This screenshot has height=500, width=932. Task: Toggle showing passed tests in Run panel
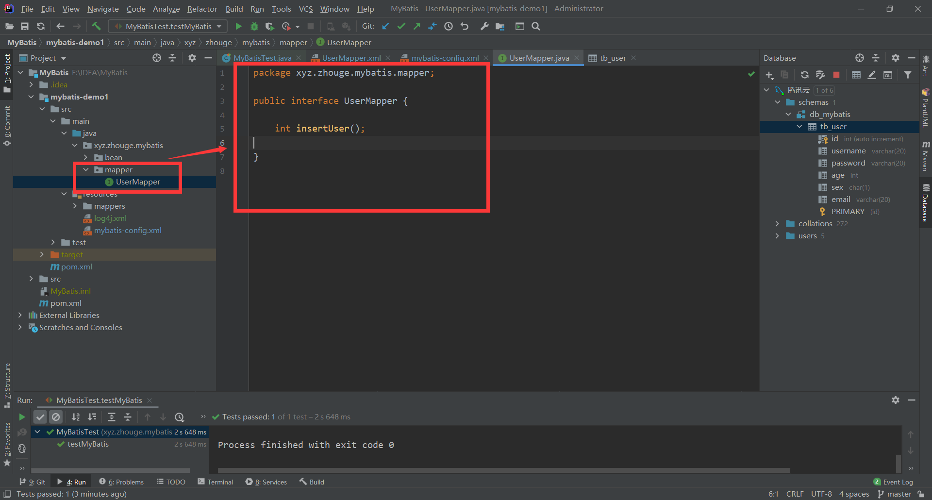pos(40,417)
